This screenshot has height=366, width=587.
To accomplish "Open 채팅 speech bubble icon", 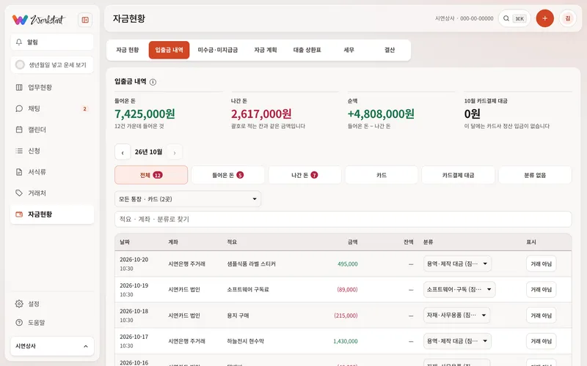I will click(19, 108).
